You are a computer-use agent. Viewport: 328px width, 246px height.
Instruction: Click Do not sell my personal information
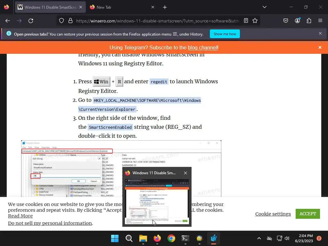point(50,223)
